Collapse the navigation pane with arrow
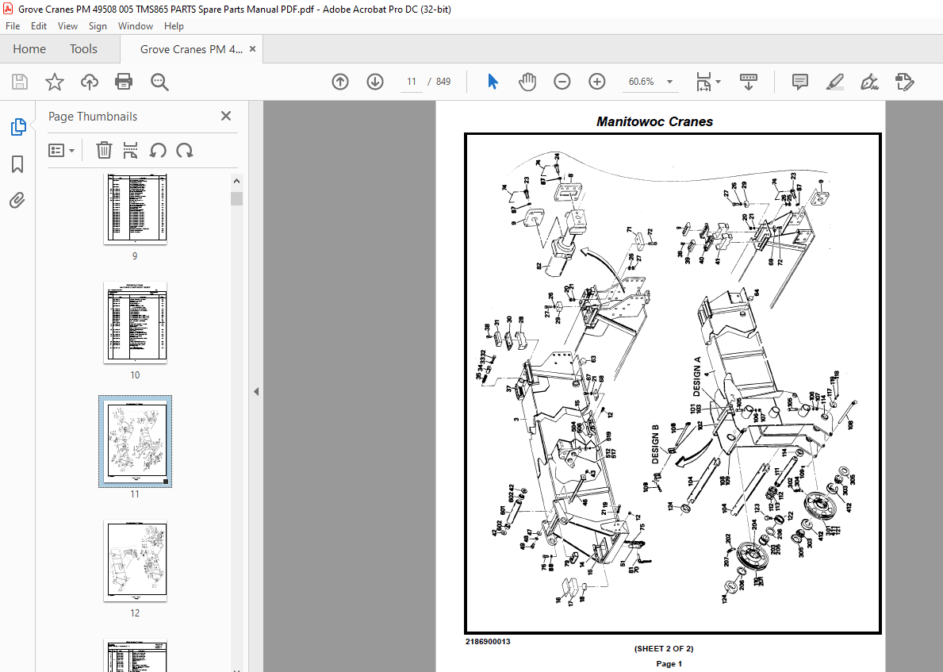Screen dimensions: 943x672 [x=256, y=391]
